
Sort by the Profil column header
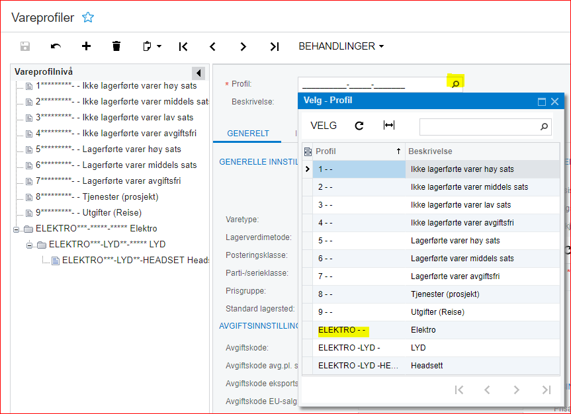359,151
